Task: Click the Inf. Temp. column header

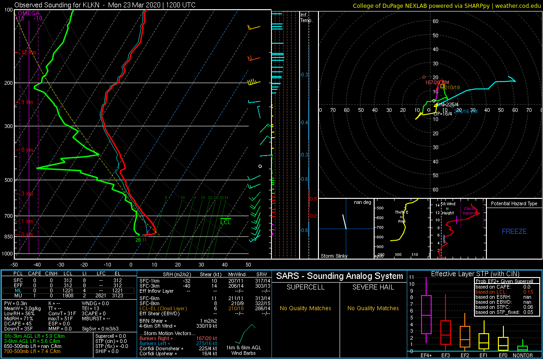Action: point(307,17)
